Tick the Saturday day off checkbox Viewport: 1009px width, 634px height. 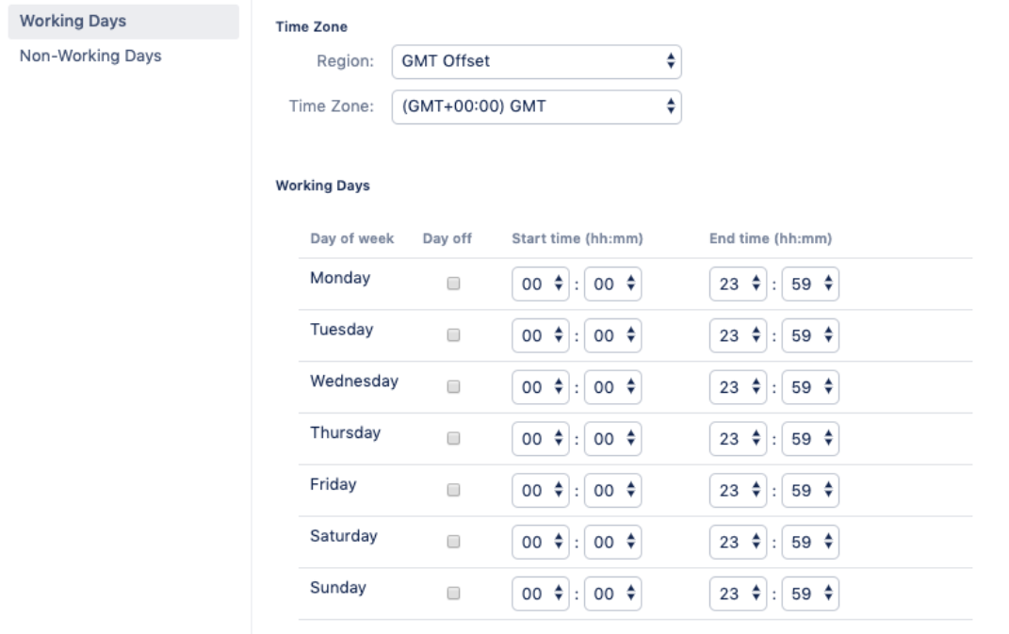[x=453, y=542]
